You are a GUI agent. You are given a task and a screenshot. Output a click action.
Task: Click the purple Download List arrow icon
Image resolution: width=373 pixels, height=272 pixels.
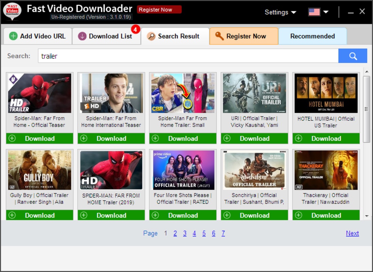[82, 36]
